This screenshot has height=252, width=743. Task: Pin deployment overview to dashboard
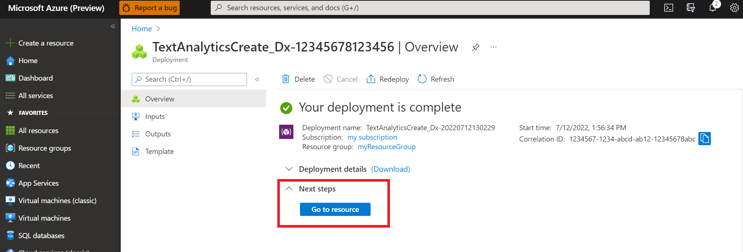click(476, 47)
